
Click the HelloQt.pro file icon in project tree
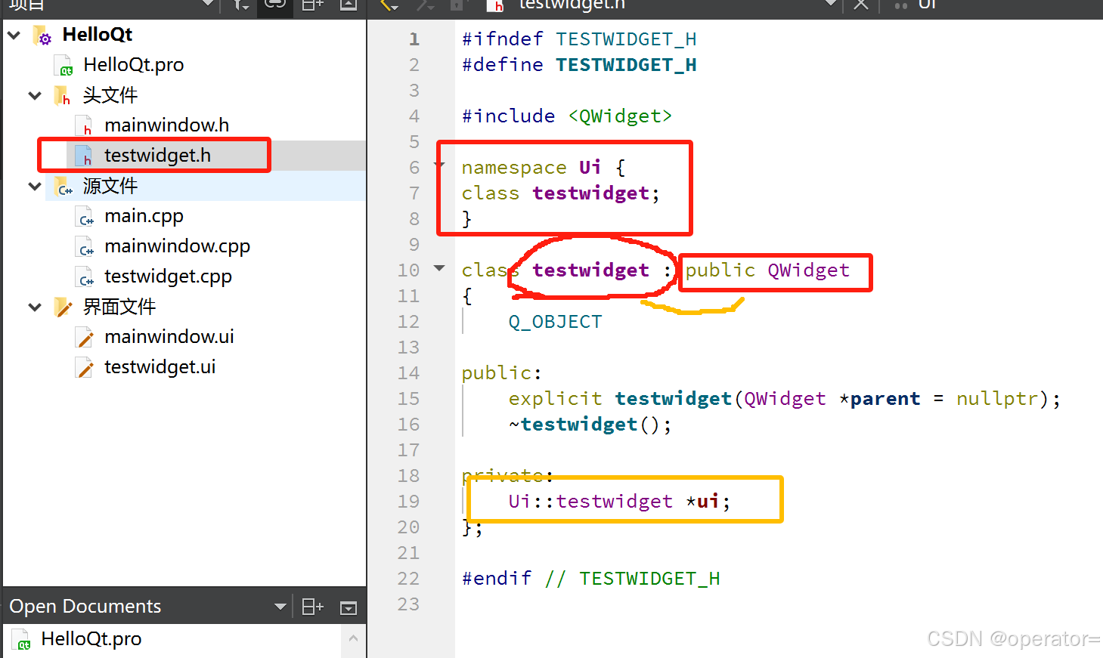64,66
